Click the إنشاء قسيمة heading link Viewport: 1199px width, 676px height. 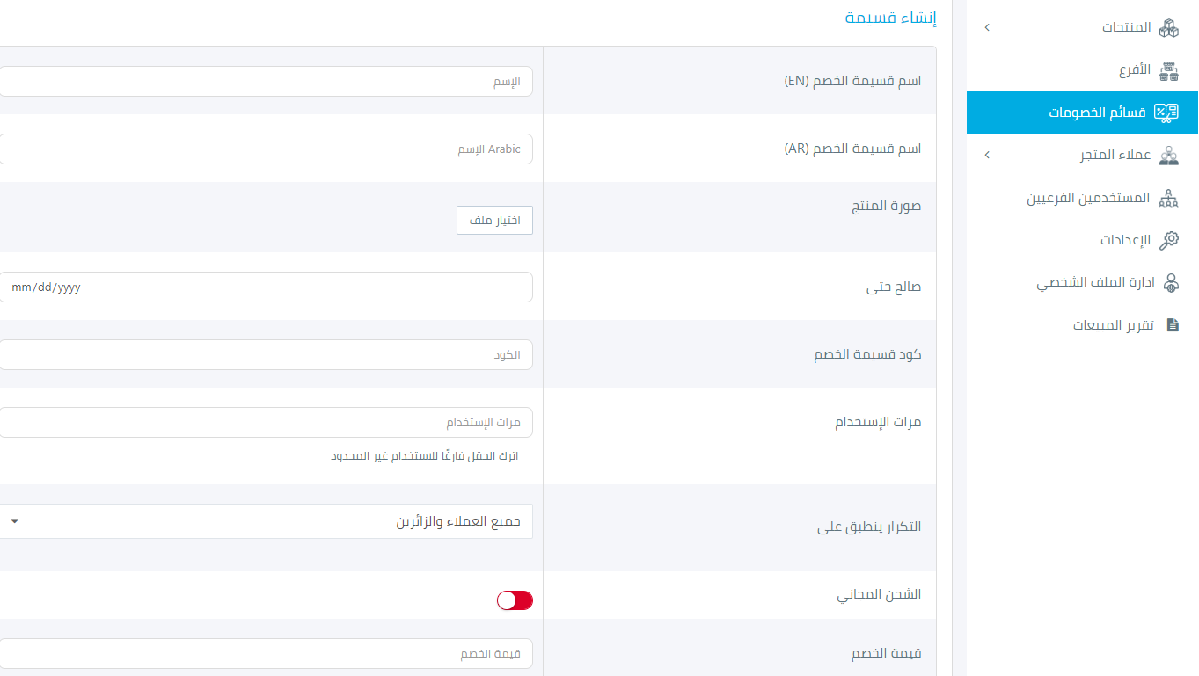pos(891,18)
